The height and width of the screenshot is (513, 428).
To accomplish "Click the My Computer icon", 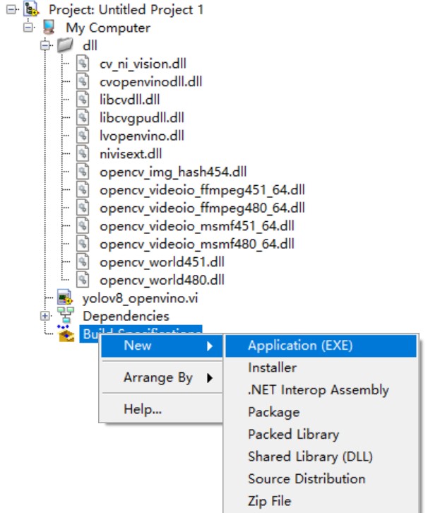I will (x=49, y=28).
